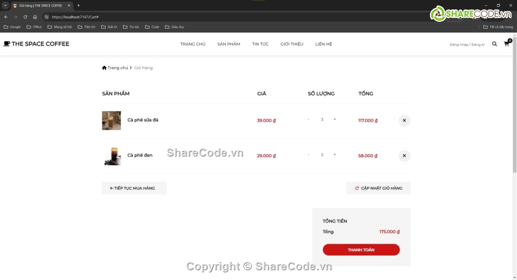Click the search magnifier icon
Viewport: 517px width, 280px height.
tap(495, 44)
